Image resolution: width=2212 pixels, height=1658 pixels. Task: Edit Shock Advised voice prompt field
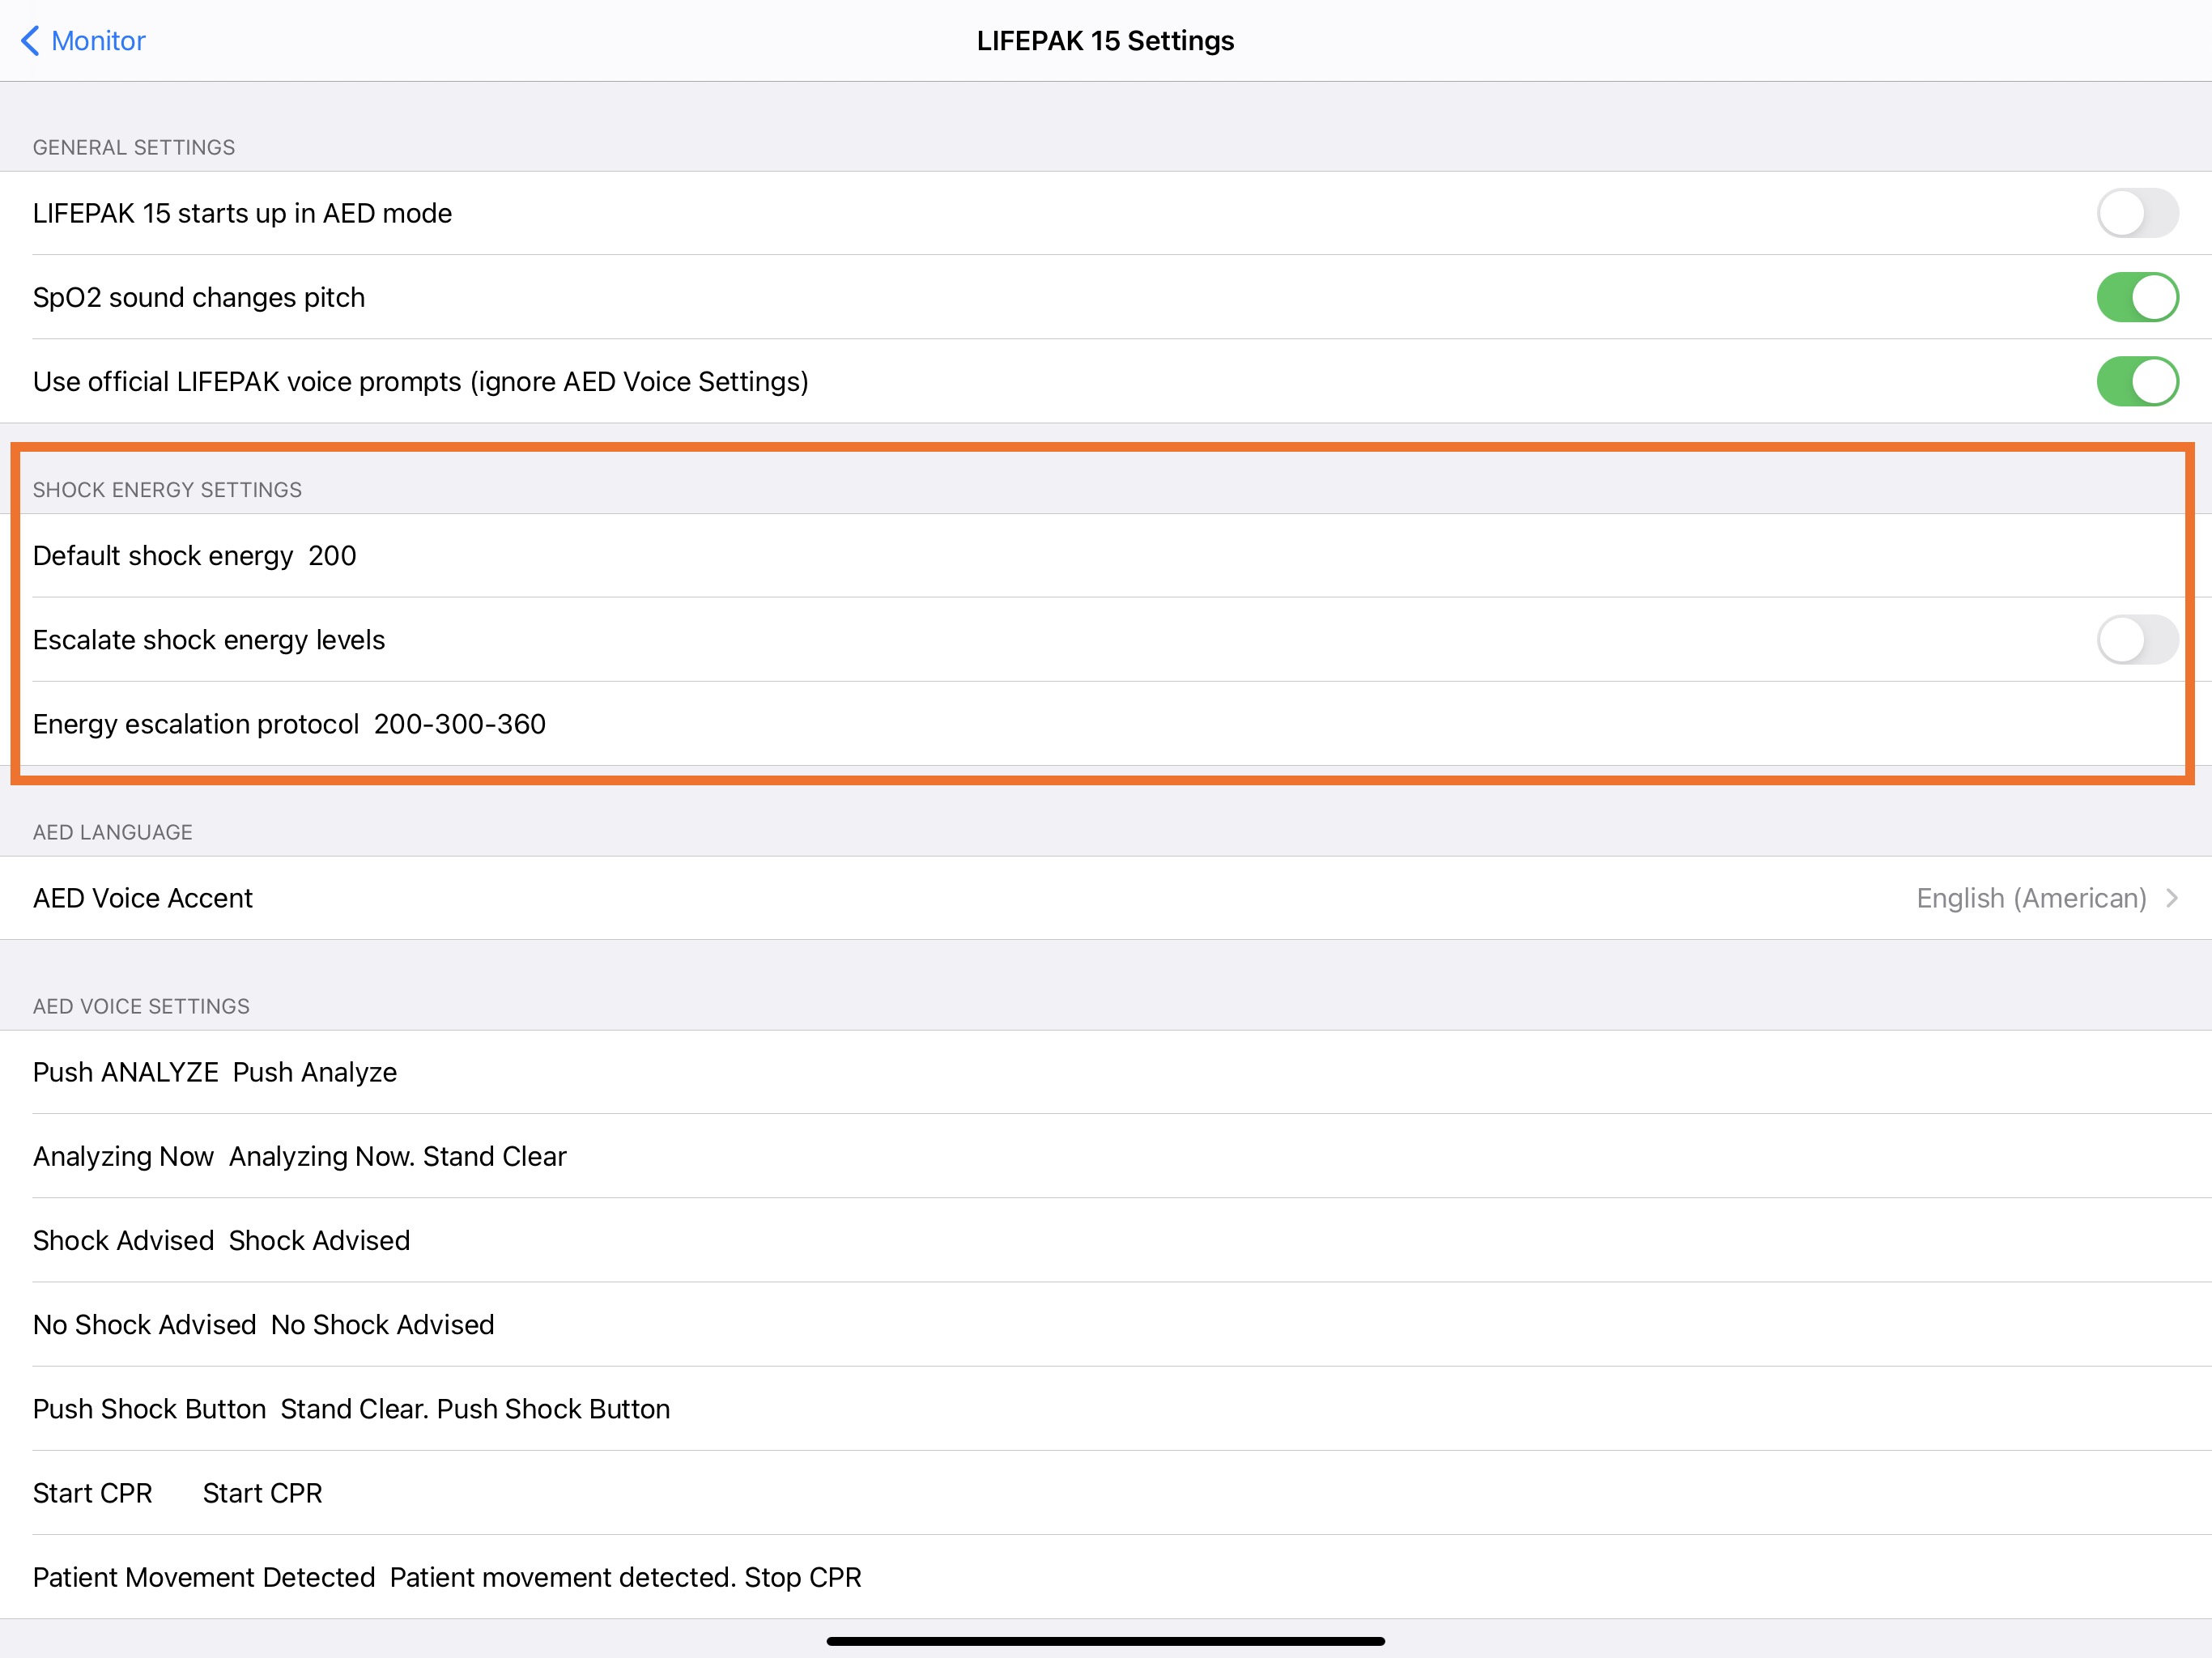coord(319,1240)
